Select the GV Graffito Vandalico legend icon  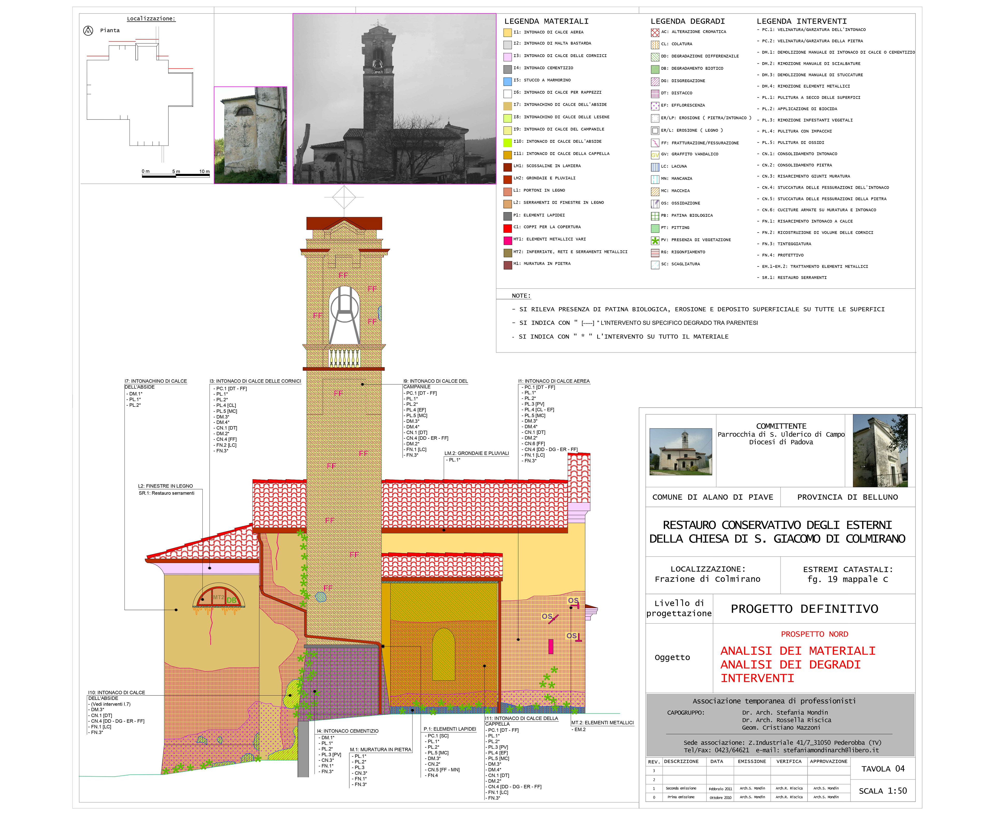point(655,155)
